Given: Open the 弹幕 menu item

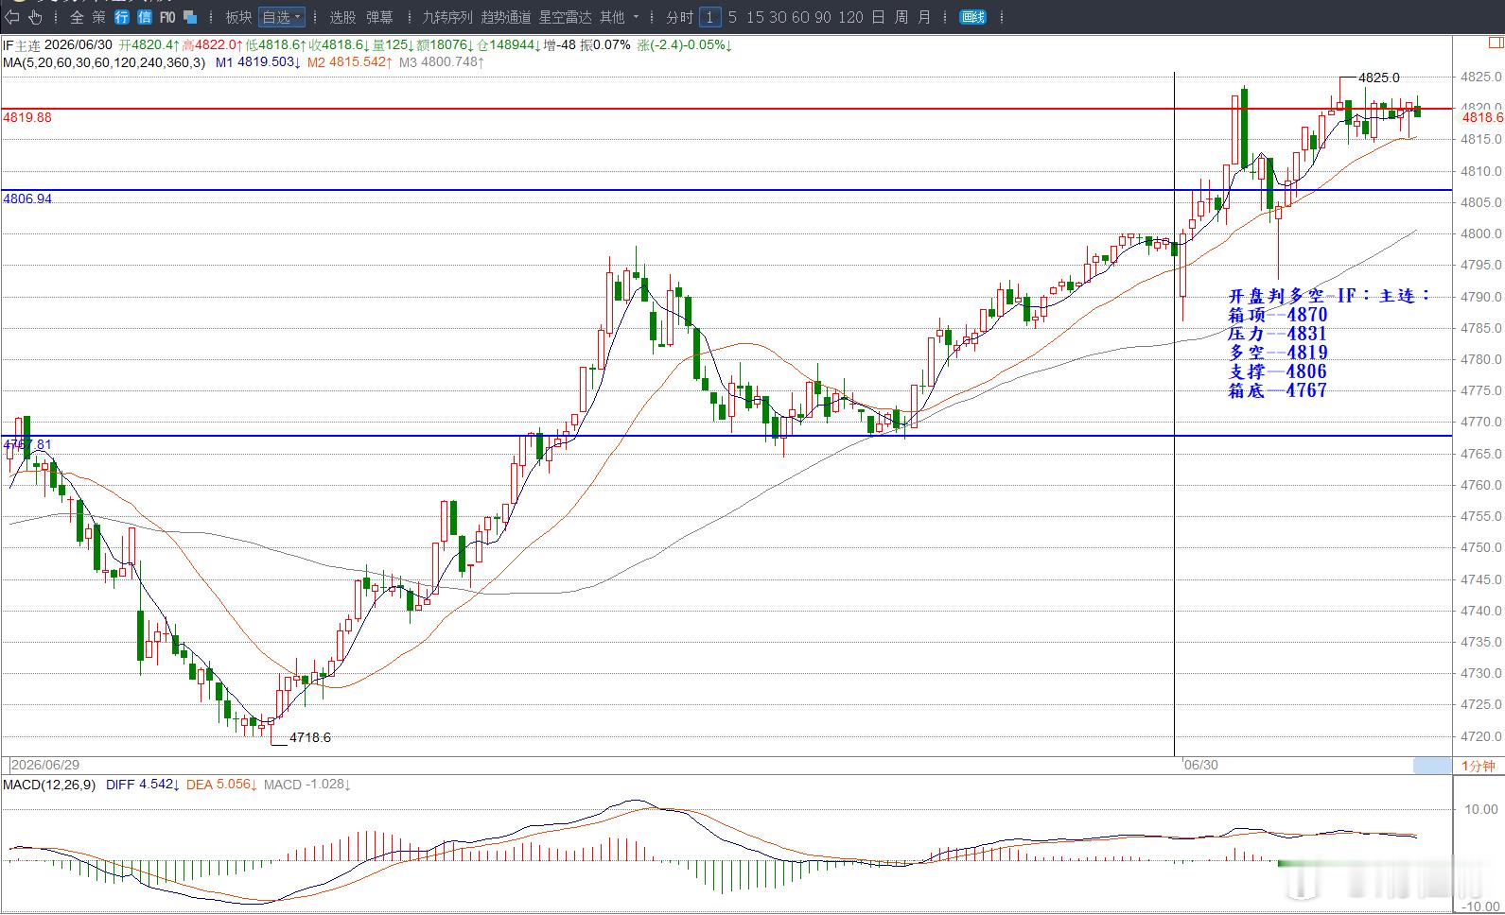Looking at the screenshot, I should pyautogui.click(x=379, y=17).
